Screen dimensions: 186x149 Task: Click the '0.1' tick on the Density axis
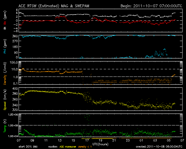[15, 84]
